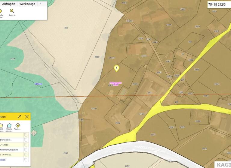Click the search field showing 75418 212/3
231x168 pixels.
(219, 4)
